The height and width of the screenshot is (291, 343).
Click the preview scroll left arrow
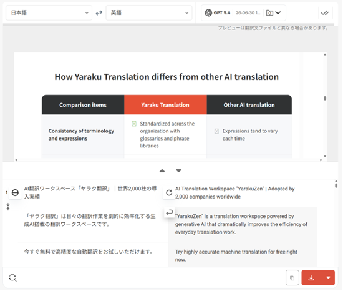coord(16,160)
